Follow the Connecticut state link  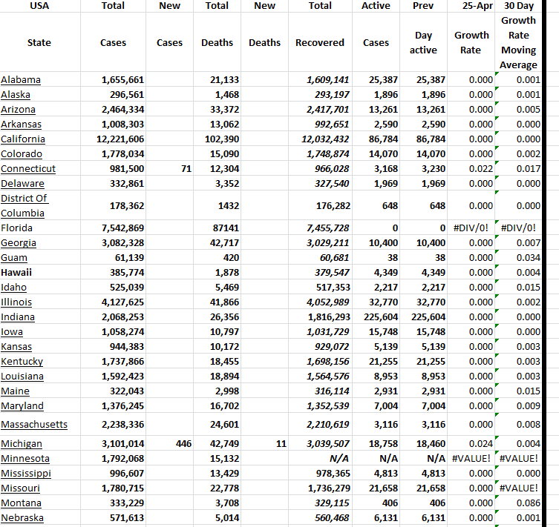point(28,169)
